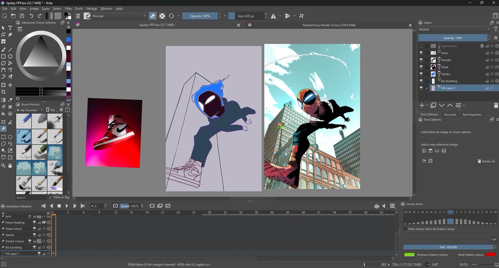Adjust the brush Opacity slider

[200, 16]
